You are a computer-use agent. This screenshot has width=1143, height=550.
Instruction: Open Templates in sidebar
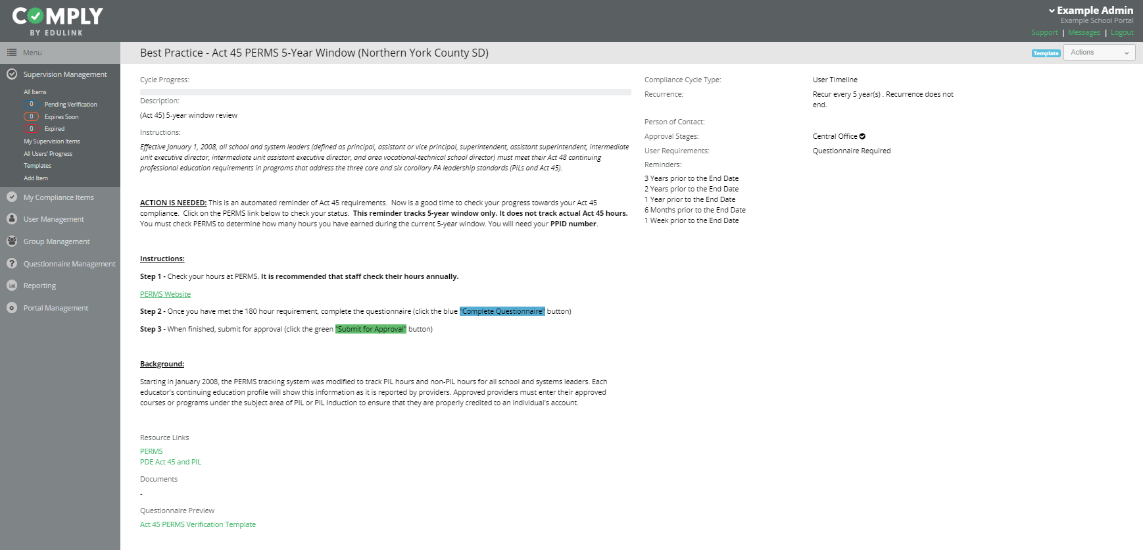tap(37, 166)
